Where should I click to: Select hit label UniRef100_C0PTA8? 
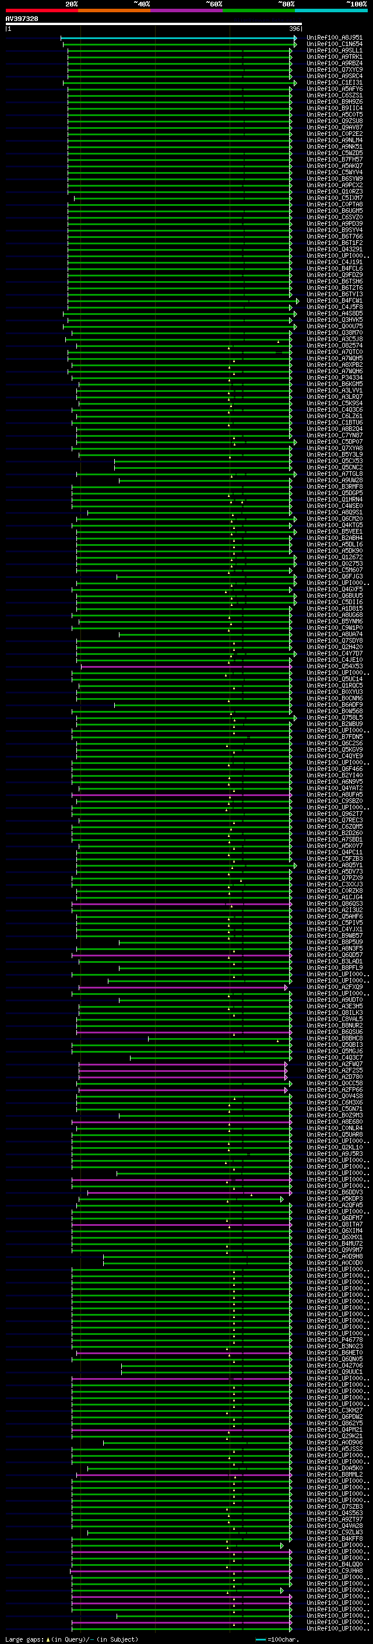point(335,204)
